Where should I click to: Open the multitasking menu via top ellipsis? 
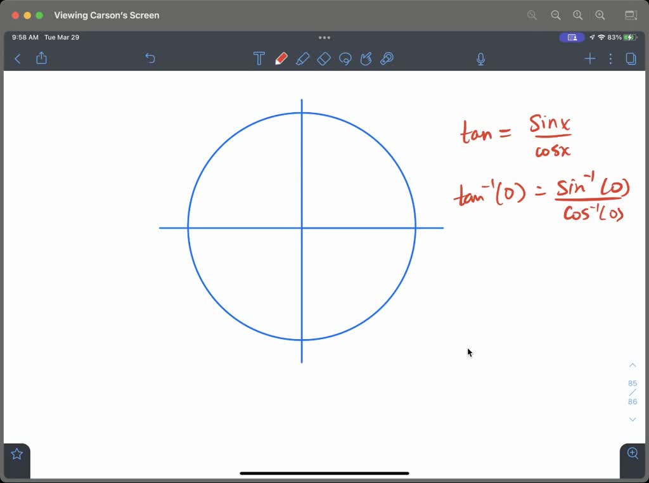pyautogui.click(x=324, y=37)
